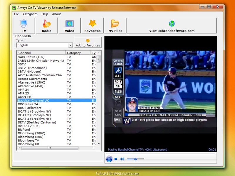Image resolution: width=235 pixels, height=176 pixels.
Task: Select SABC News (45k) channel
Action: (57, 57)
